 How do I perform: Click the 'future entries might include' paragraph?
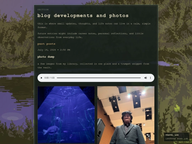[x=91, y=36]
